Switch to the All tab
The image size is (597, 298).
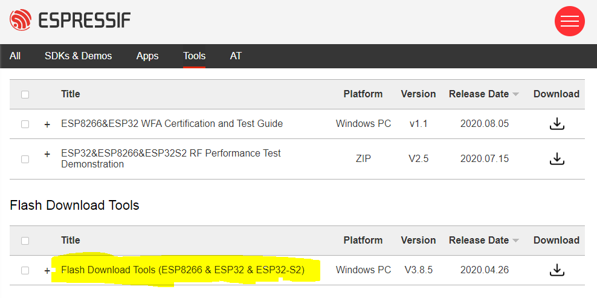15,56
